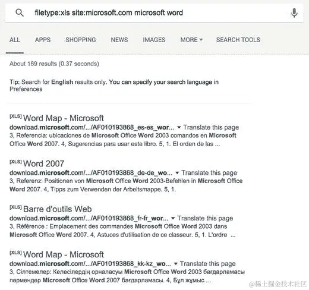Switch to the SHOPPING tab
The width and height of the screenshot is (309, 290).
coord(81,40)
